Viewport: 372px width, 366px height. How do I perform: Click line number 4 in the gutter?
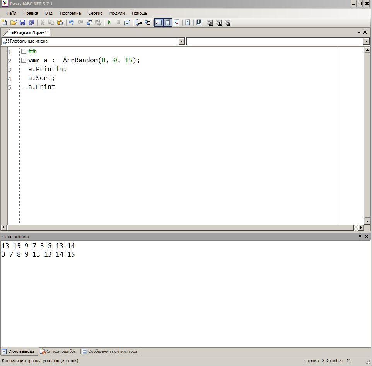tap(10, 78)
